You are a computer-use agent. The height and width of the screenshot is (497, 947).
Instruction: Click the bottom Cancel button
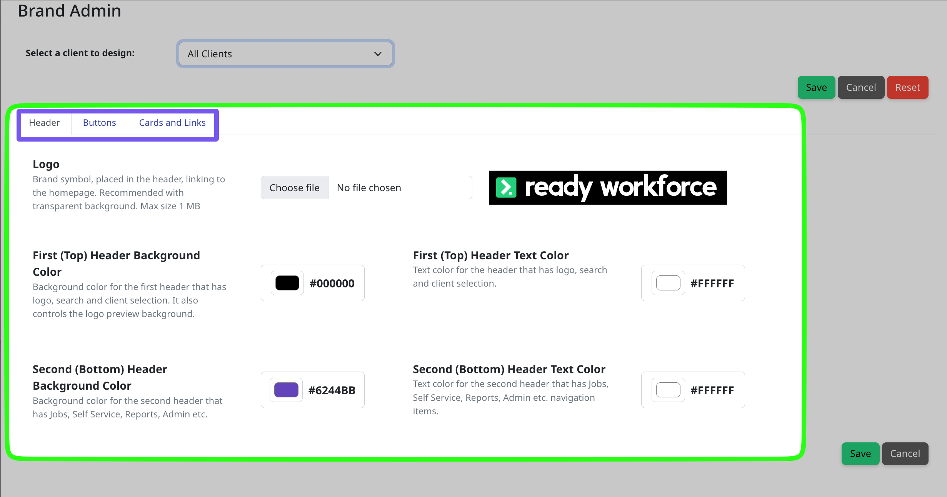(x=905, y=454)
